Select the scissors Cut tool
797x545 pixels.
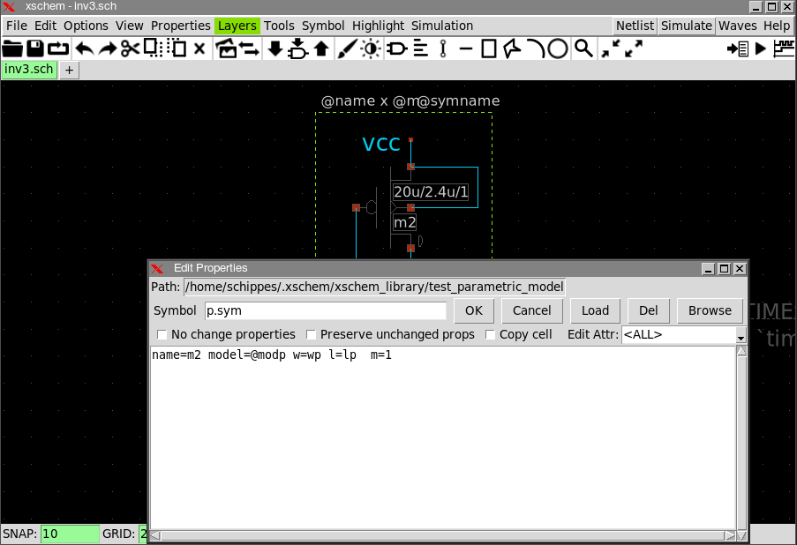131,49
